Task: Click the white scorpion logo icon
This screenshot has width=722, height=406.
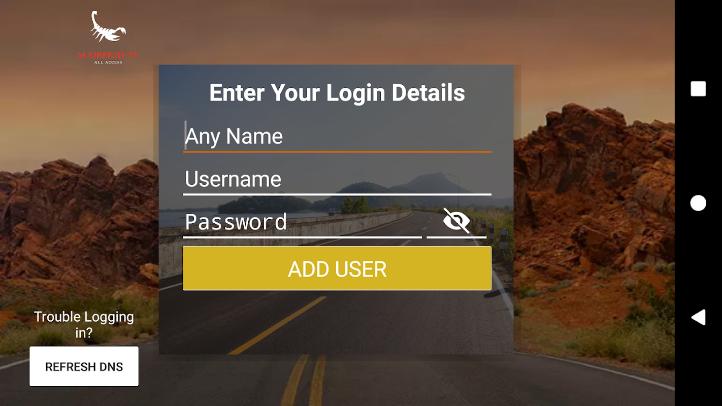Action: (108, 27)
